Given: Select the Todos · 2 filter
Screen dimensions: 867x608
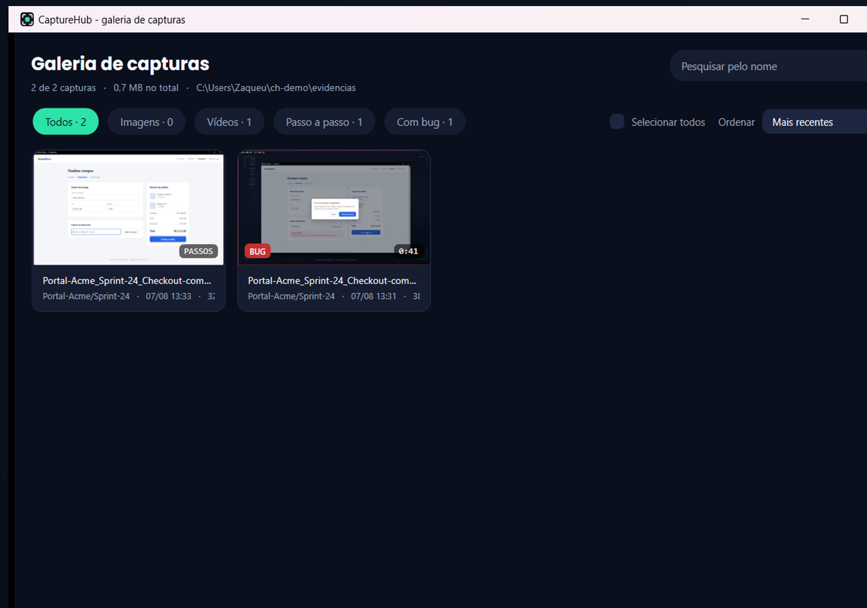Looking at the screenshot, I should coord(66,122).
